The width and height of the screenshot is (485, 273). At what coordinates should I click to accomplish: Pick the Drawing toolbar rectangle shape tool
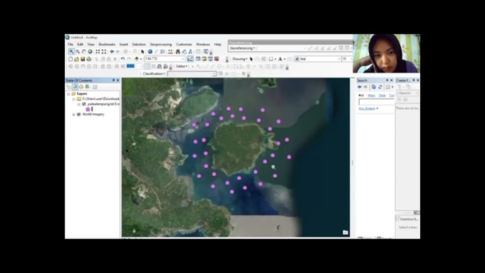click(x=271, y=59)
